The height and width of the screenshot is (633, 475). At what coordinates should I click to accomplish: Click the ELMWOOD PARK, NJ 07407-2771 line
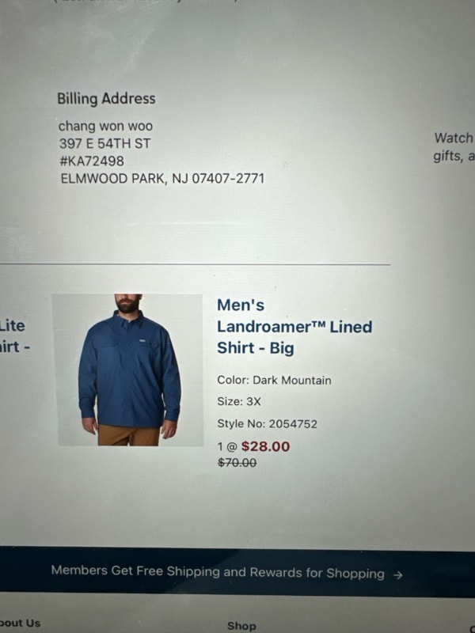[162, 178]
